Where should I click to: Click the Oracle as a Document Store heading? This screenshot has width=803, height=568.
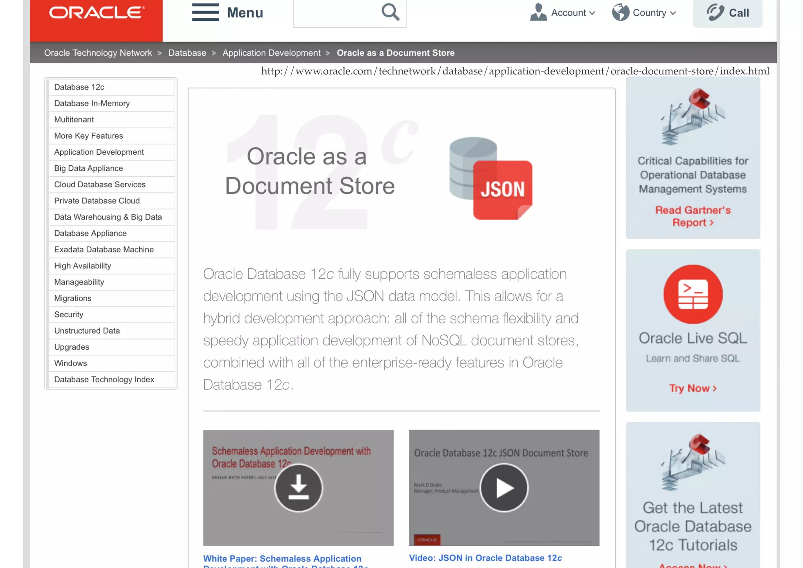tap(310, 171)
